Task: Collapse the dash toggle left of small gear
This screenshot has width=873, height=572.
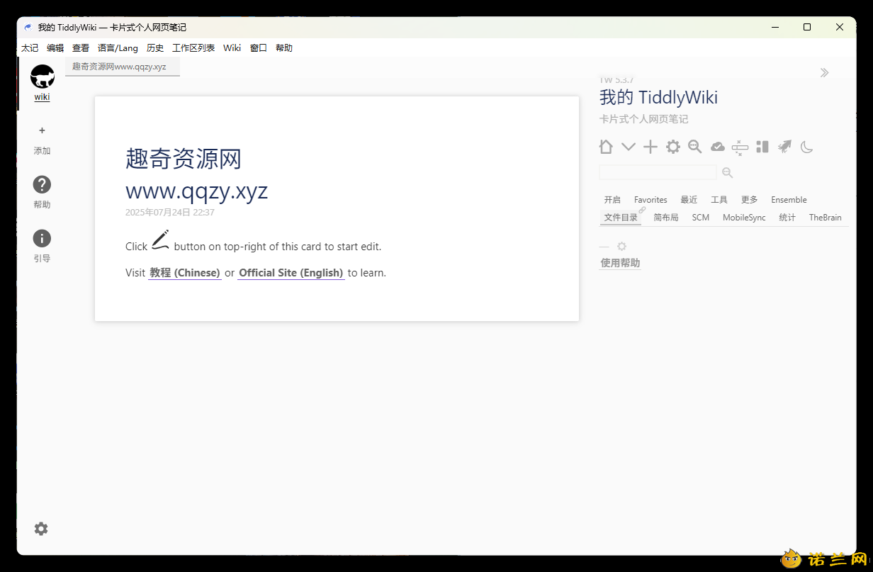Action: click(604, 247)
